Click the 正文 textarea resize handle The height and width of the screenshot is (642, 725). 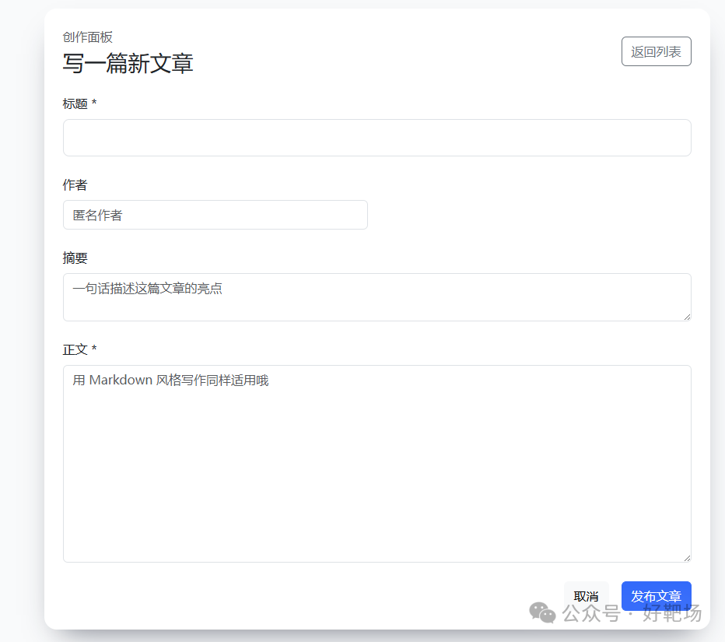click(687, 558)
